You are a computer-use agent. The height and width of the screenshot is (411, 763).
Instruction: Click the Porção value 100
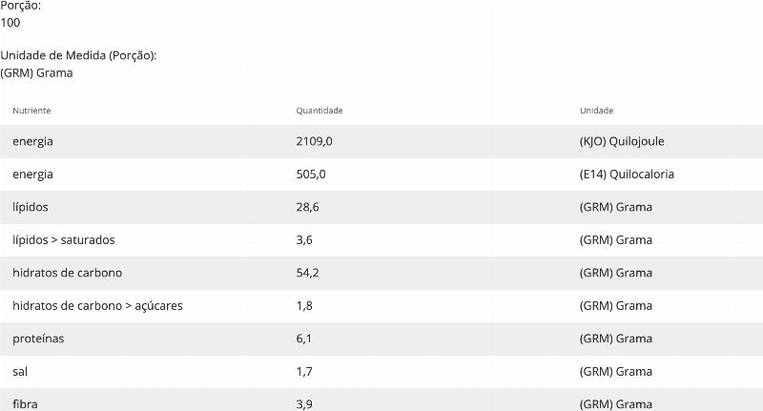click(x=10, y=23)
